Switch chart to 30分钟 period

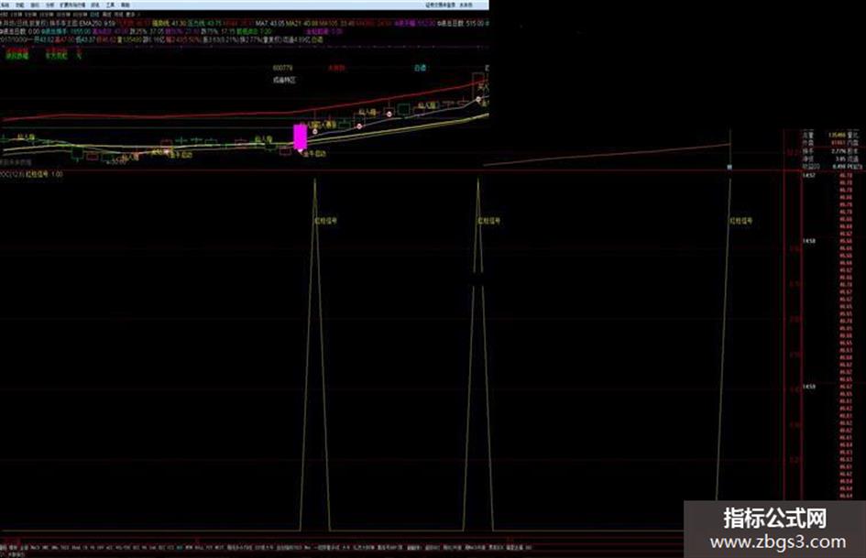pyautogui.click(x=63, y=15)
